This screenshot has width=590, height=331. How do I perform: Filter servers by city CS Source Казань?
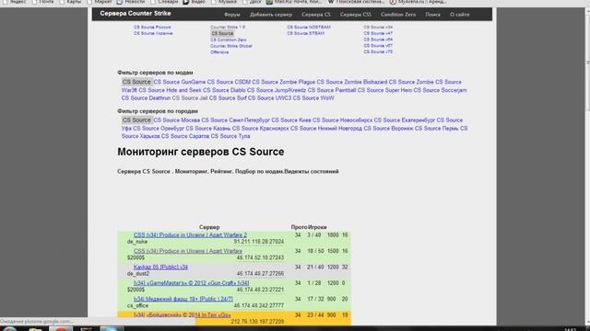pos(208,129)
